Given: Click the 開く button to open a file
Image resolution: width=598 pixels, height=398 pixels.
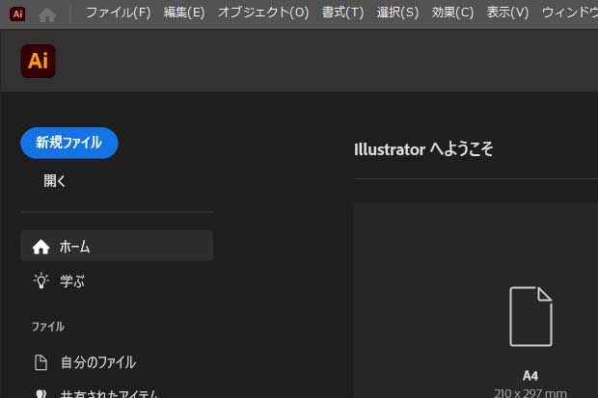Looking at the screenshot, I should 55,181.
